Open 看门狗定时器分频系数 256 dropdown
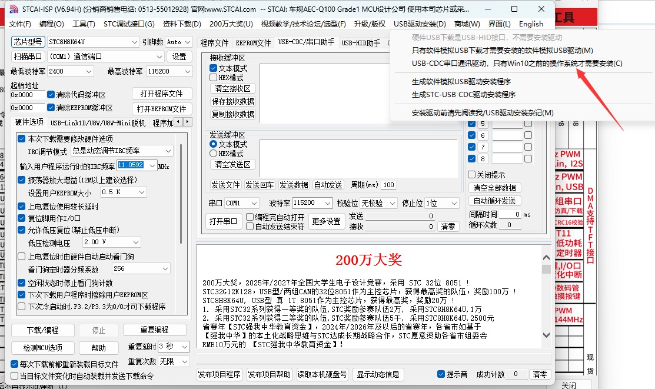655x389 pixels. [x=141, y=269]
